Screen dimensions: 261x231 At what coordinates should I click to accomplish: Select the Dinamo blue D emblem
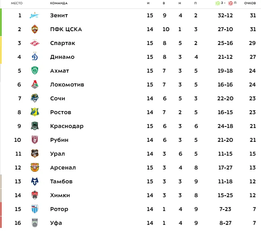(35, 57)
